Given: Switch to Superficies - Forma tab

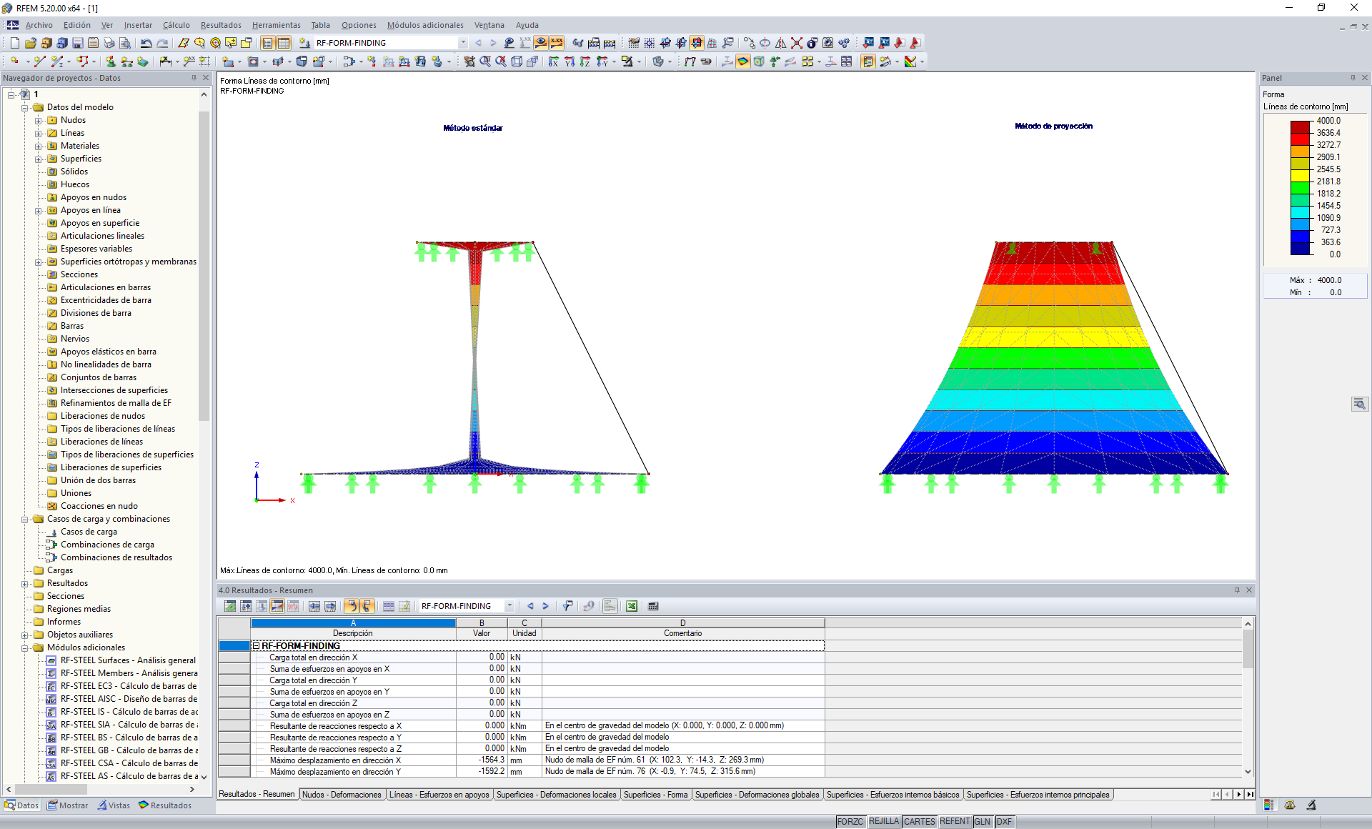Looking at the screenshot, I should tap(655, 795).
